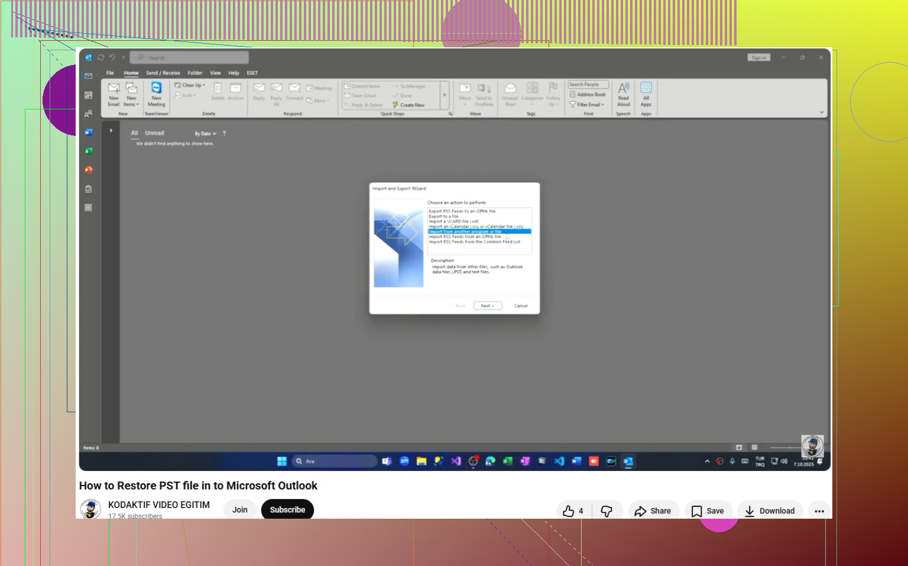Click the taskbar Ara search box

coord(335,461)
